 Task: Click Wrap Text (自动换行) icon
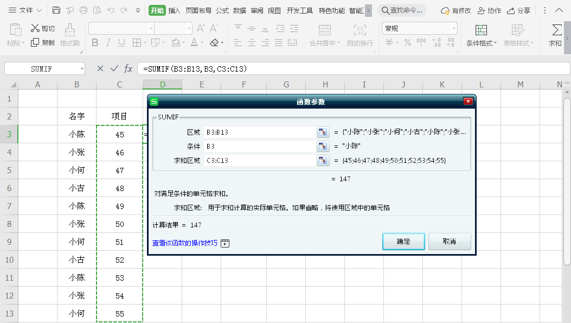tap(360, 30)
